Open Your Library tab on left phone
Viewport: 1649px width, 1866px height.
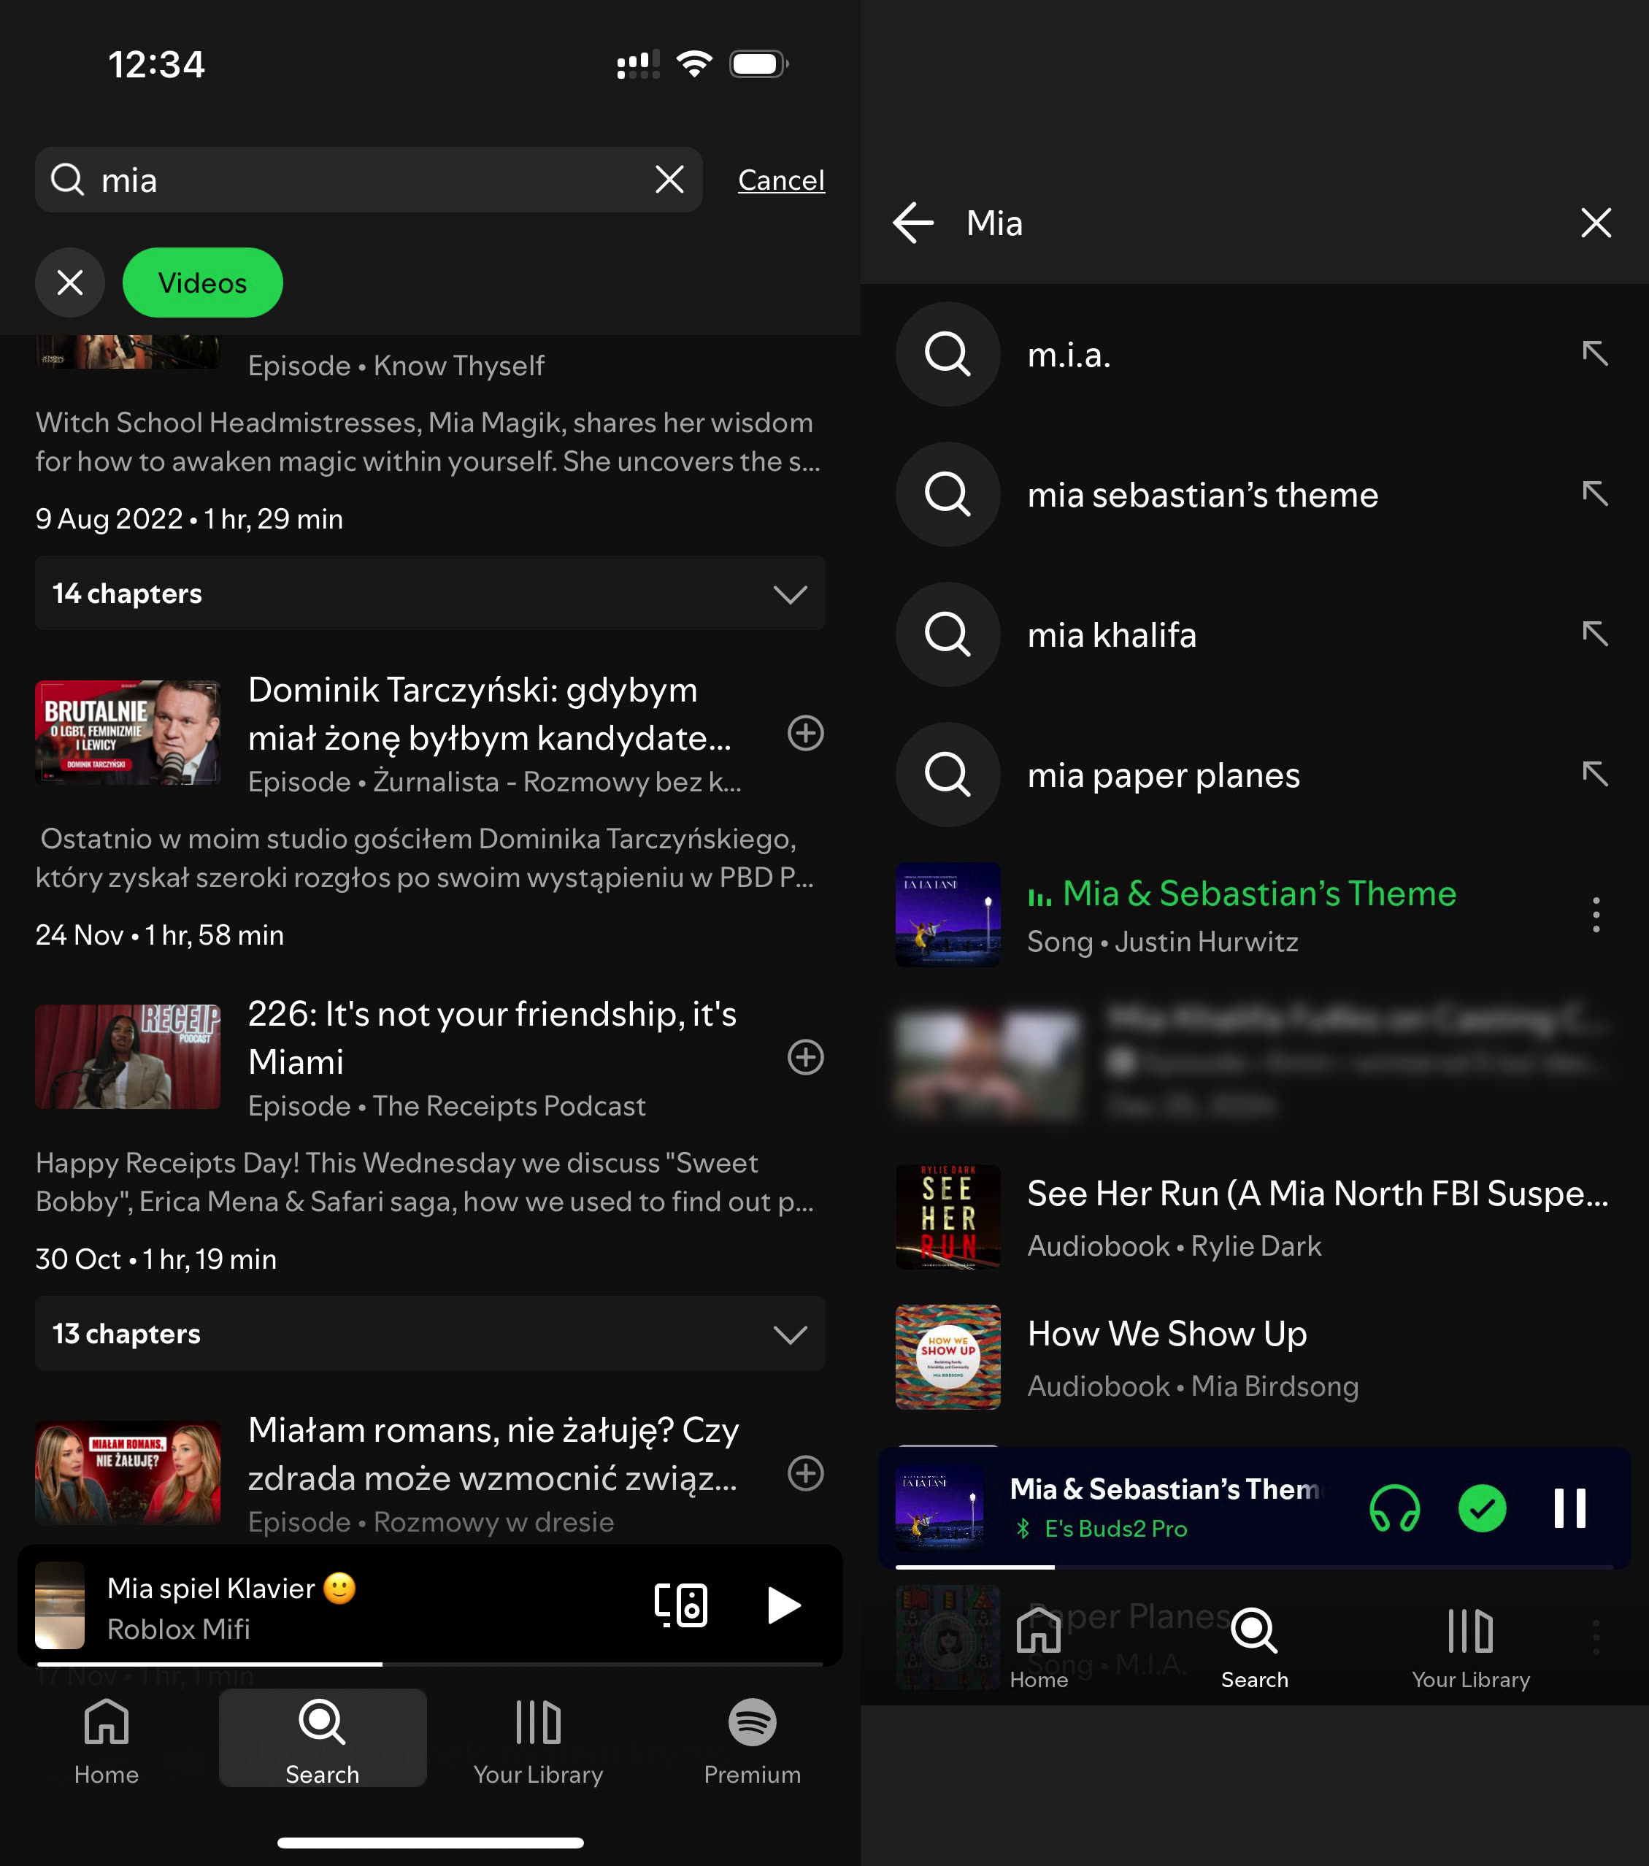click(x=538, y=1740)
